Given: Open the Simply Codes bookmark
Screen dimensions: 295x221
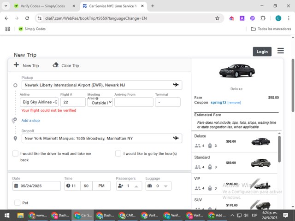Looking at the screenshot, I should point(32,29).
